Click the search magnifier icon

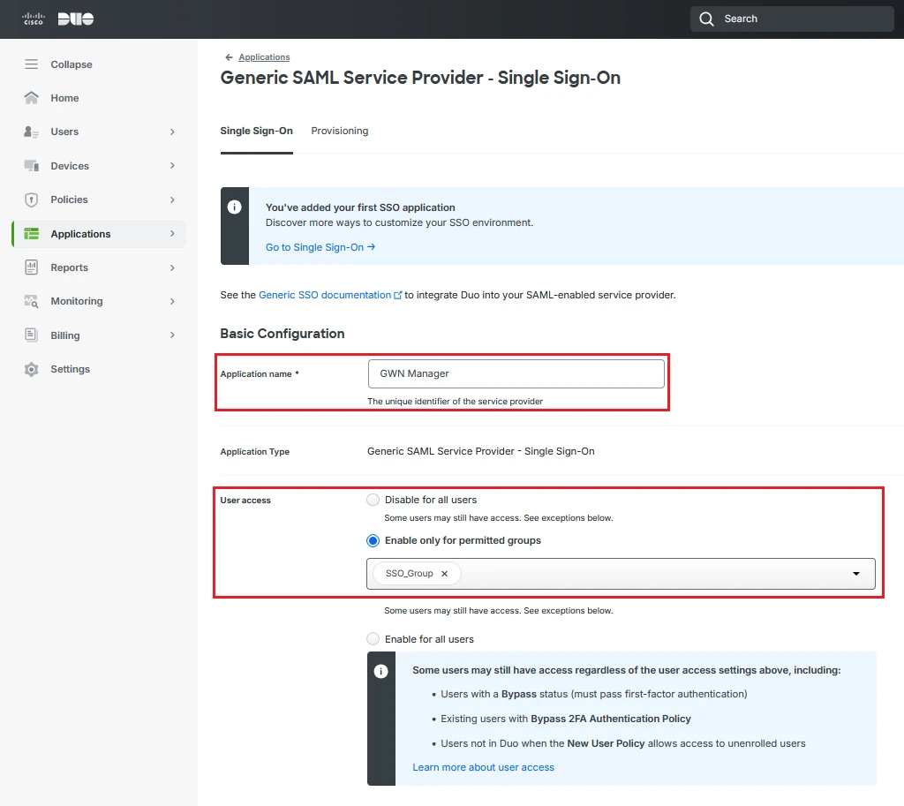tap(706, 19)
